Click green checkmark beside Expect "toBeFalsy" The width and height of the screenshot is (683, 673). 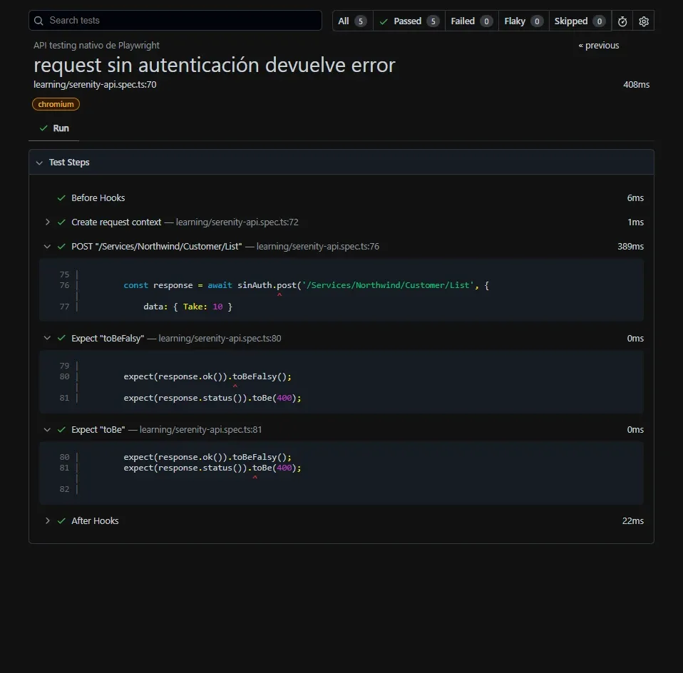click(61, 338)
